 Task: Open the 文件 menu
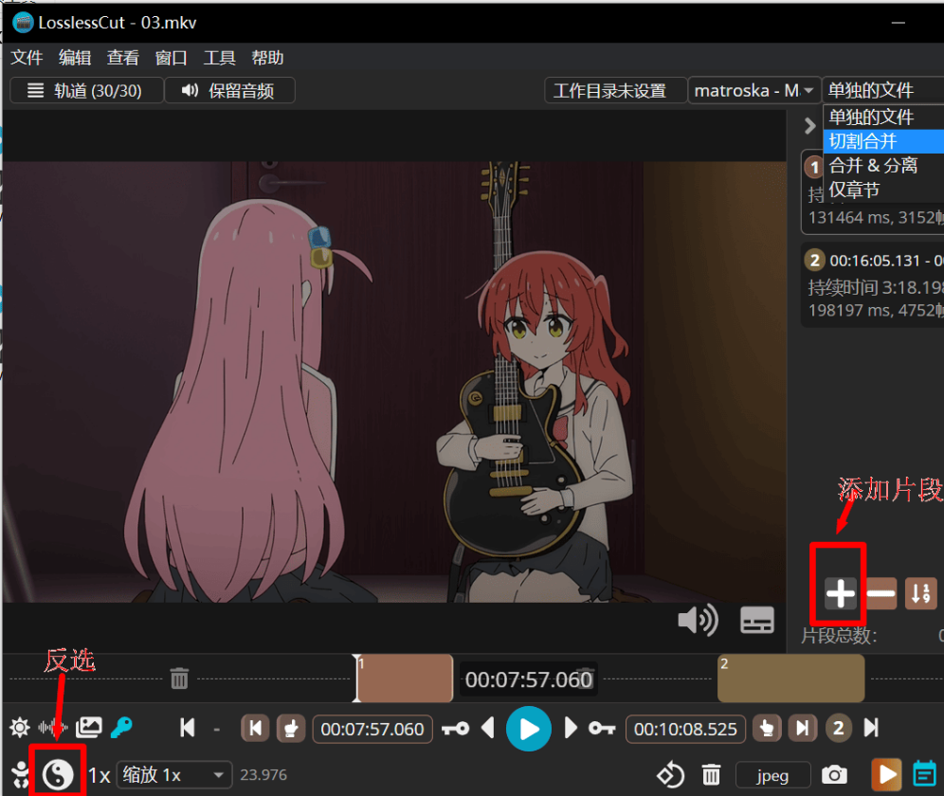[x=27, y=58]
